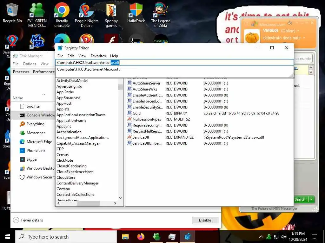Select the App Paths registry key
Screen dimensions: 325x243
point(65,92)
